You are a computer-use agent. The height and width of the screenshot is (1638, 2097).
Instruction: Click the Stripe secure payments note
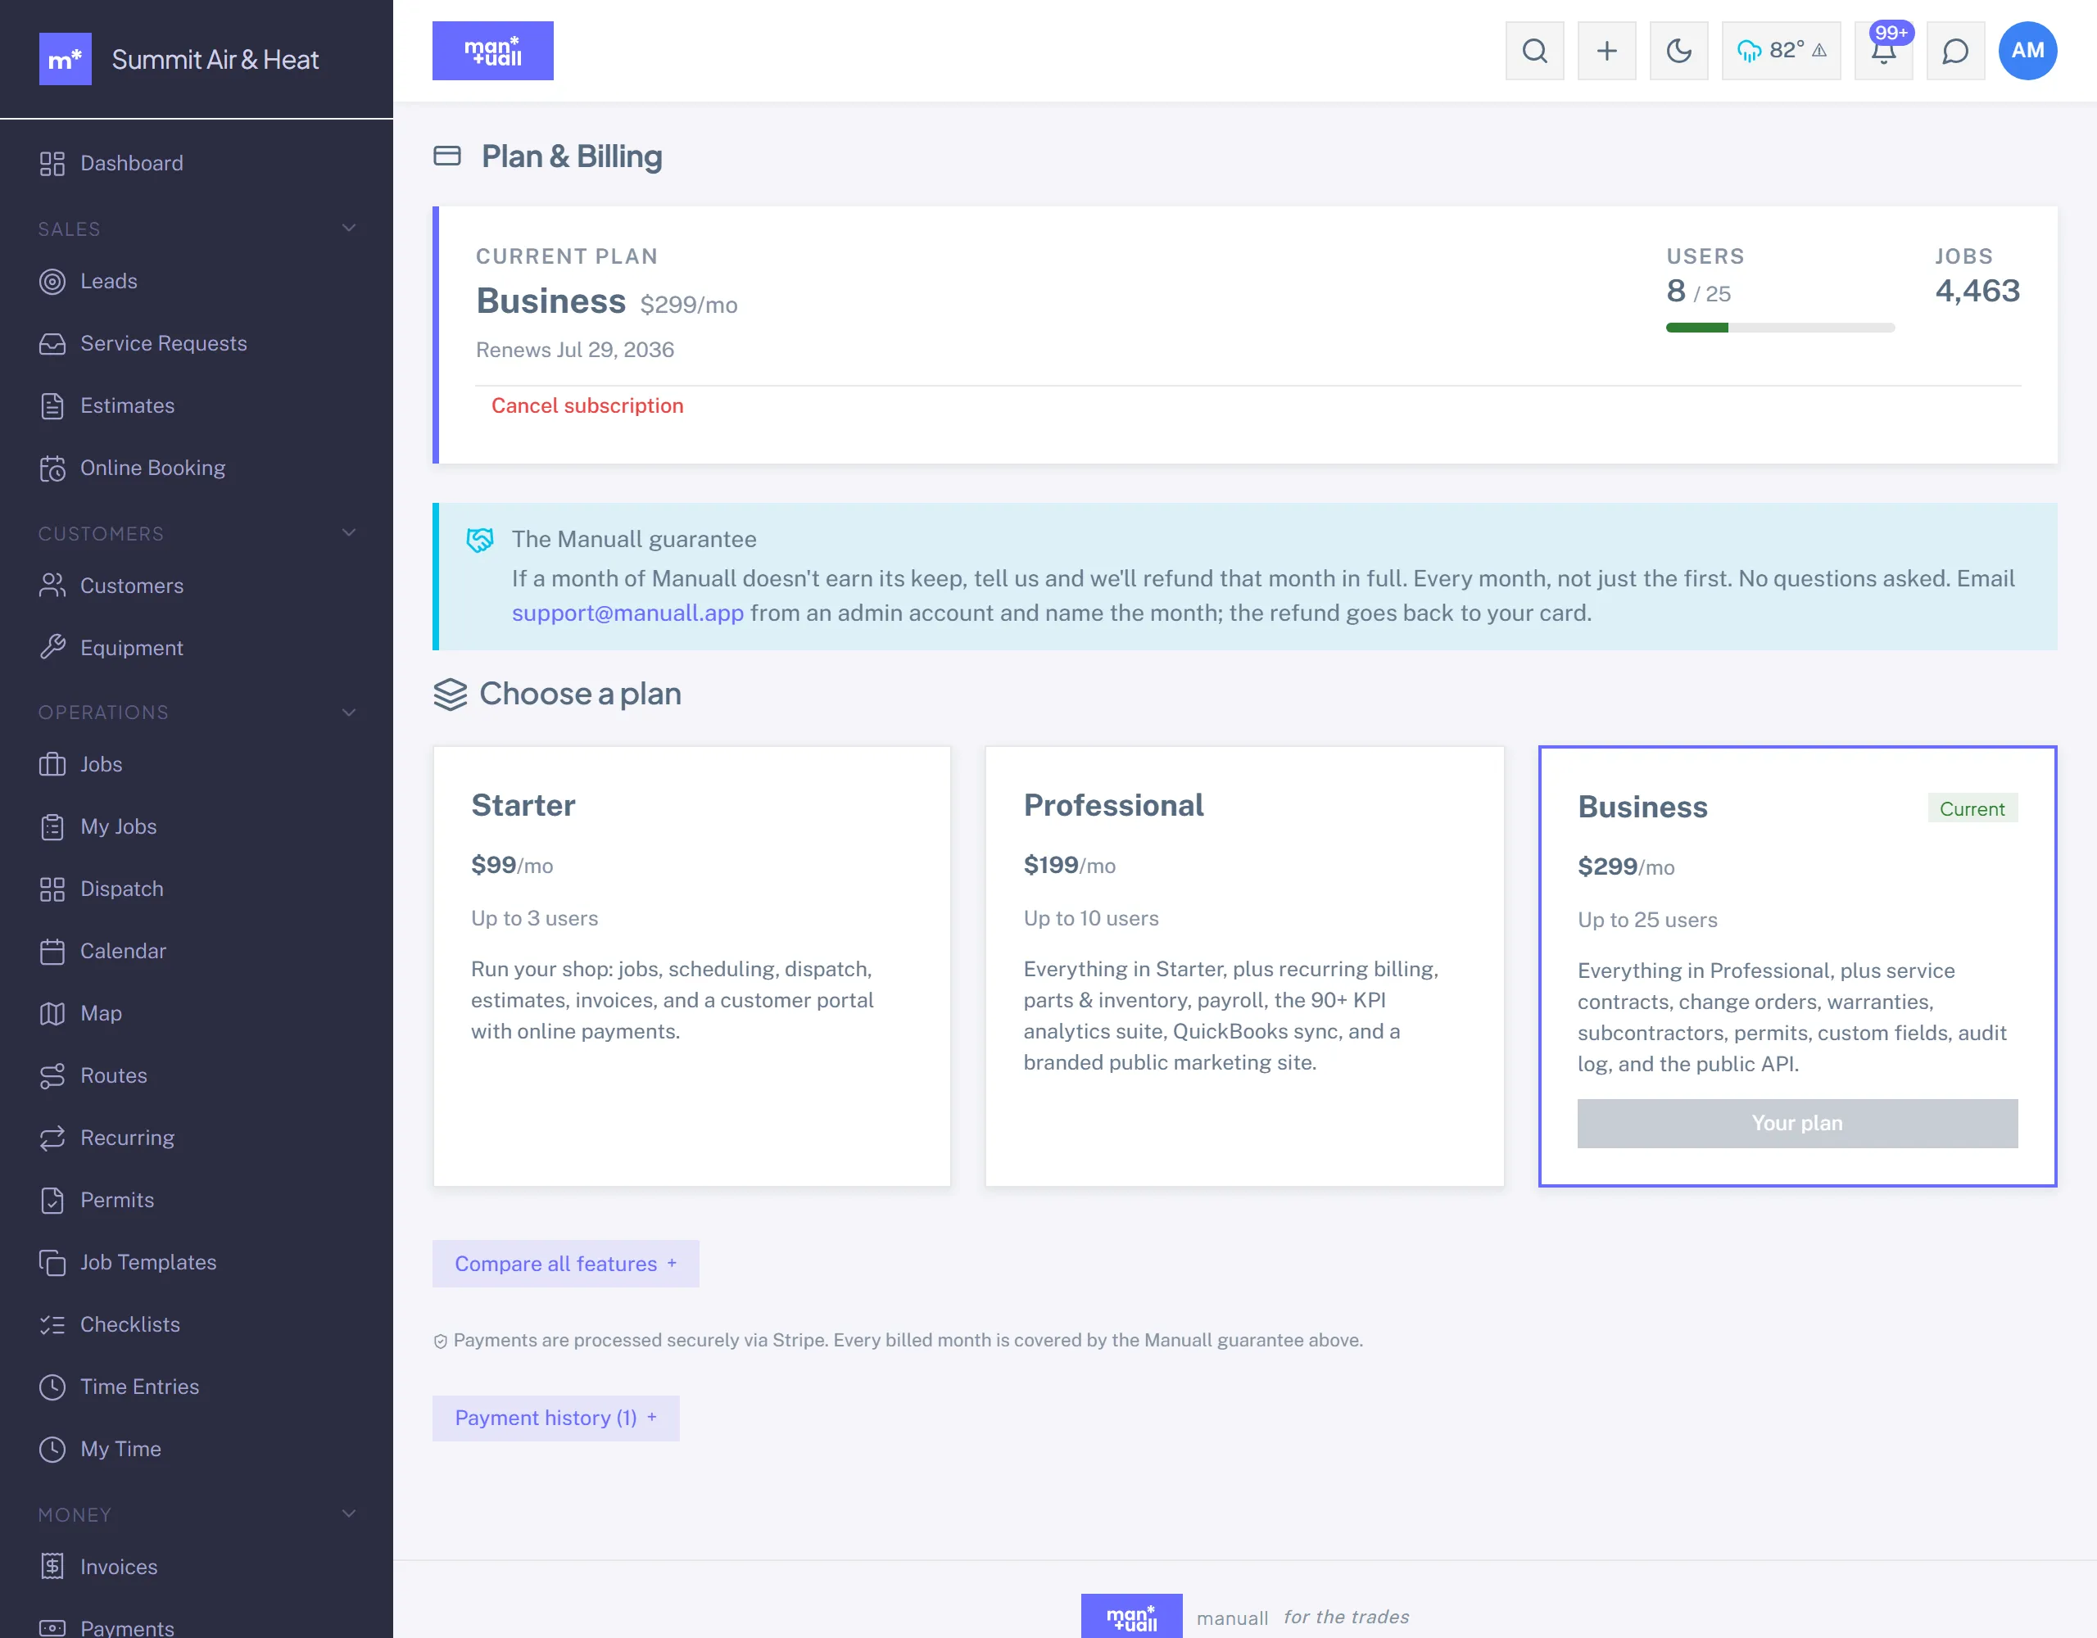click(898, 1341)
